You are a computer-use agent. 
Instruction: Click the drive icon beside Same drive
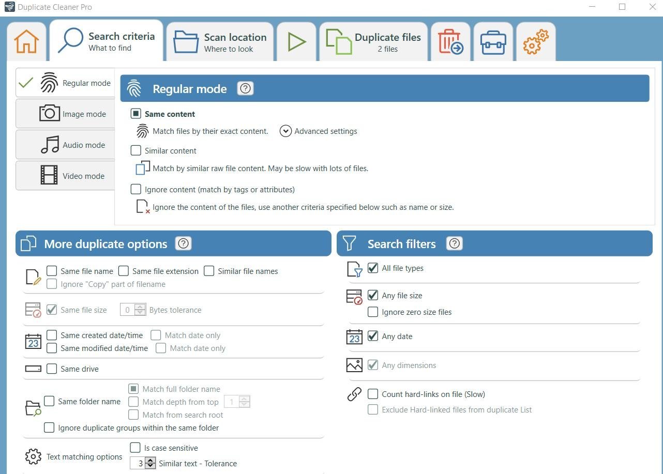(33, 369)
